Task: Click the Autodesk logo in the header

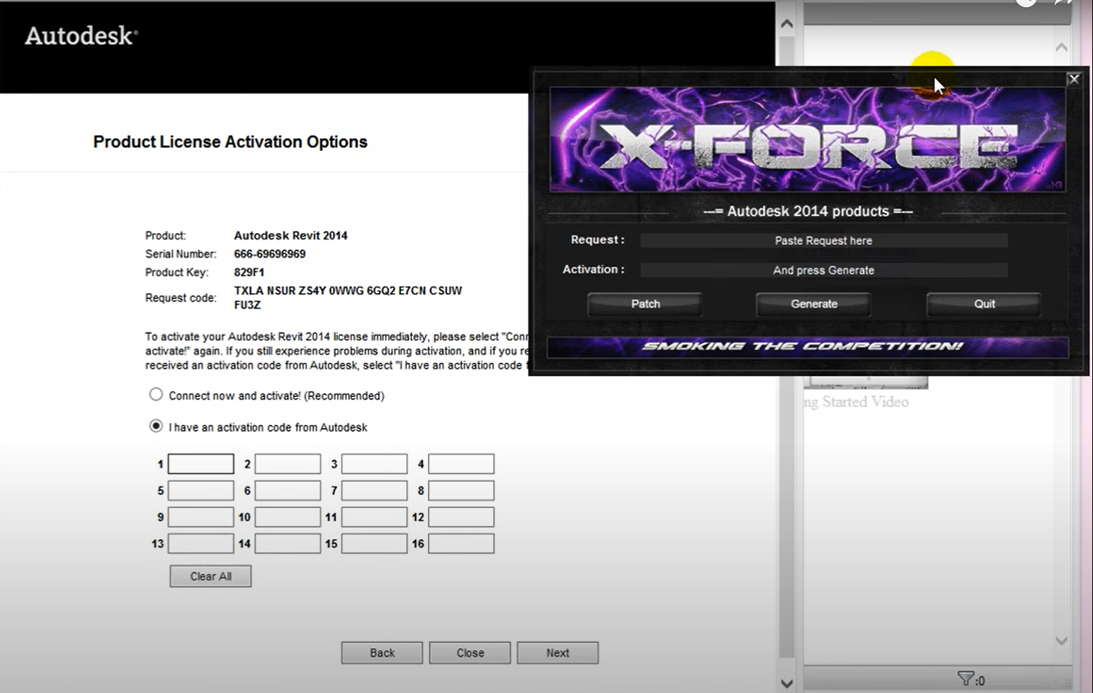Action: pyautogui.click(x=81, y=36)
